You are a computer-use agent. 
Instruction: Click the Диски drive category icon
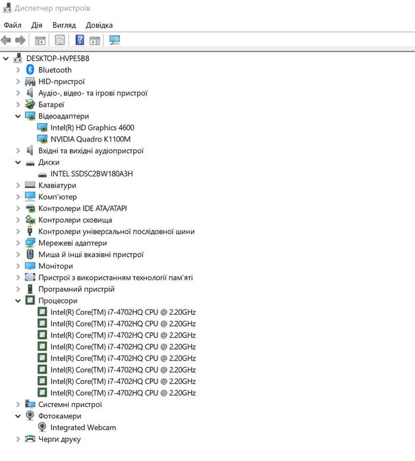(30, 163)
